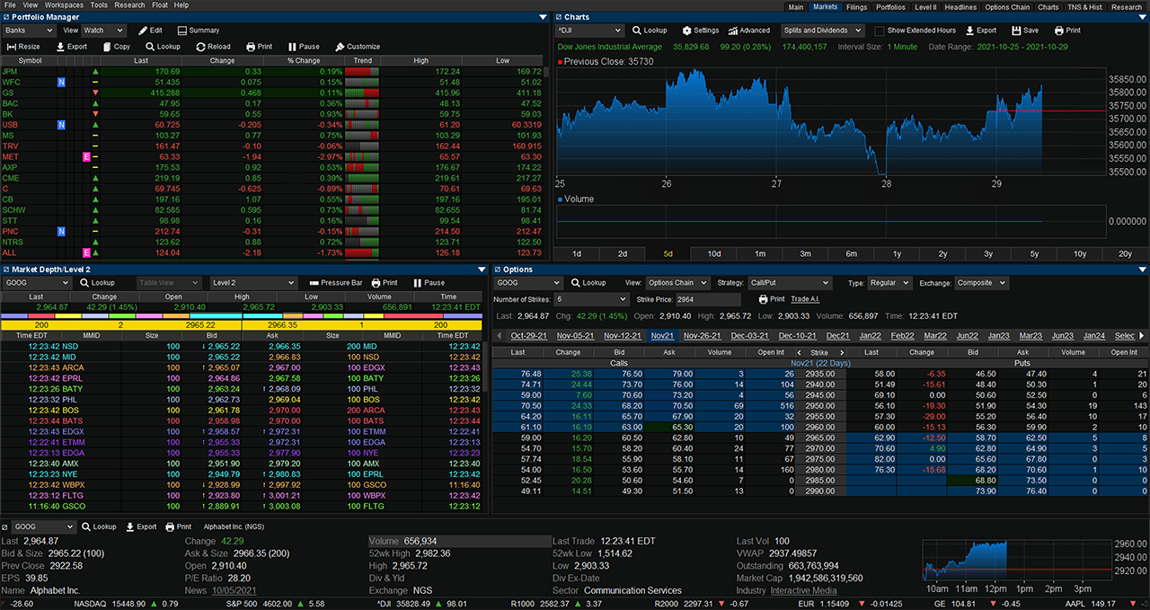Open chart Settings gear
Image resolution: width=1150 pixels, height=610 pixels.
tap(687, 31)
